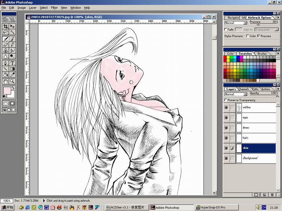Select the Eraser tool
Image resolution: width=282 pixels, height=211 pixels.
point(6,45)
